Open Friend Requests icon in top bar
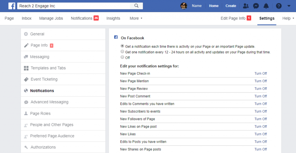Screen dimensions: 296x153 [246, 6]
